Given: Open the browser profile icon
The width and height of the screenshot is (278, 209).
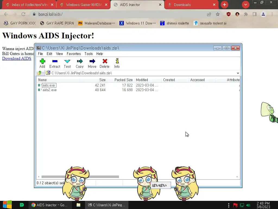Looking at the screenshot, I should (263, 14).
